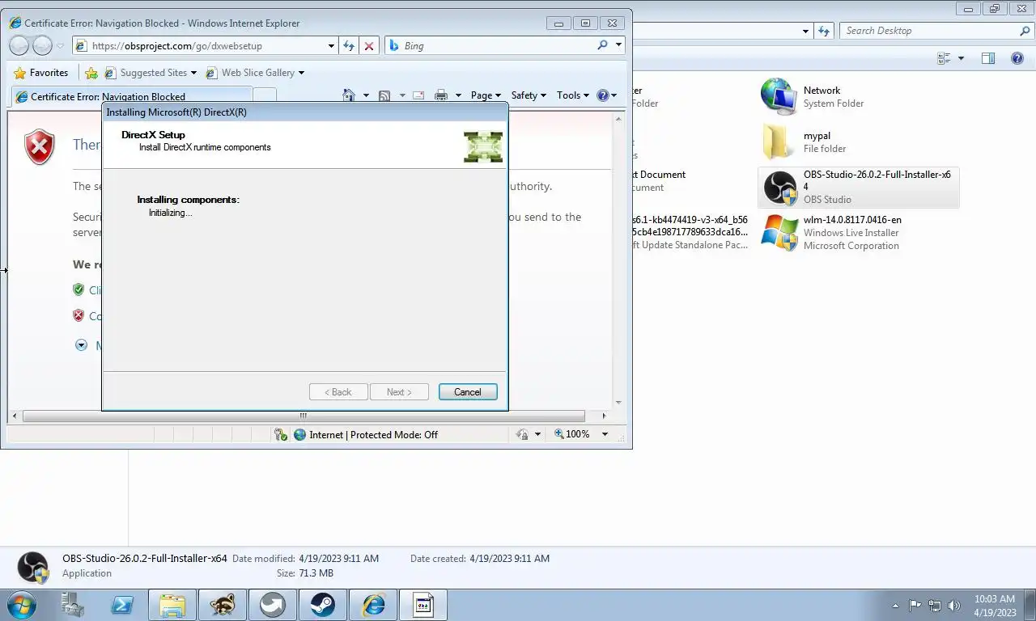Expand the zoom level dropdown arrow

click(x=605, y=434)
